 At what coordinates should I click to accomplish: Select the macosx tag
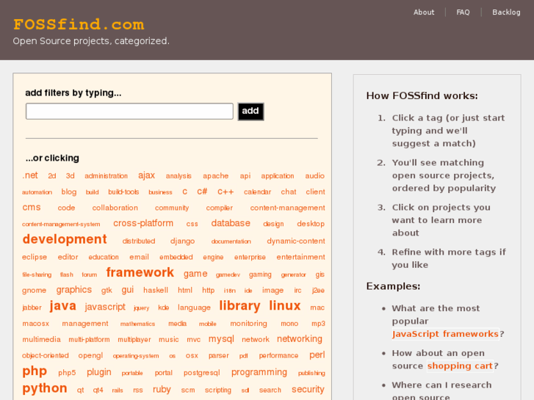tap(35, 324)
